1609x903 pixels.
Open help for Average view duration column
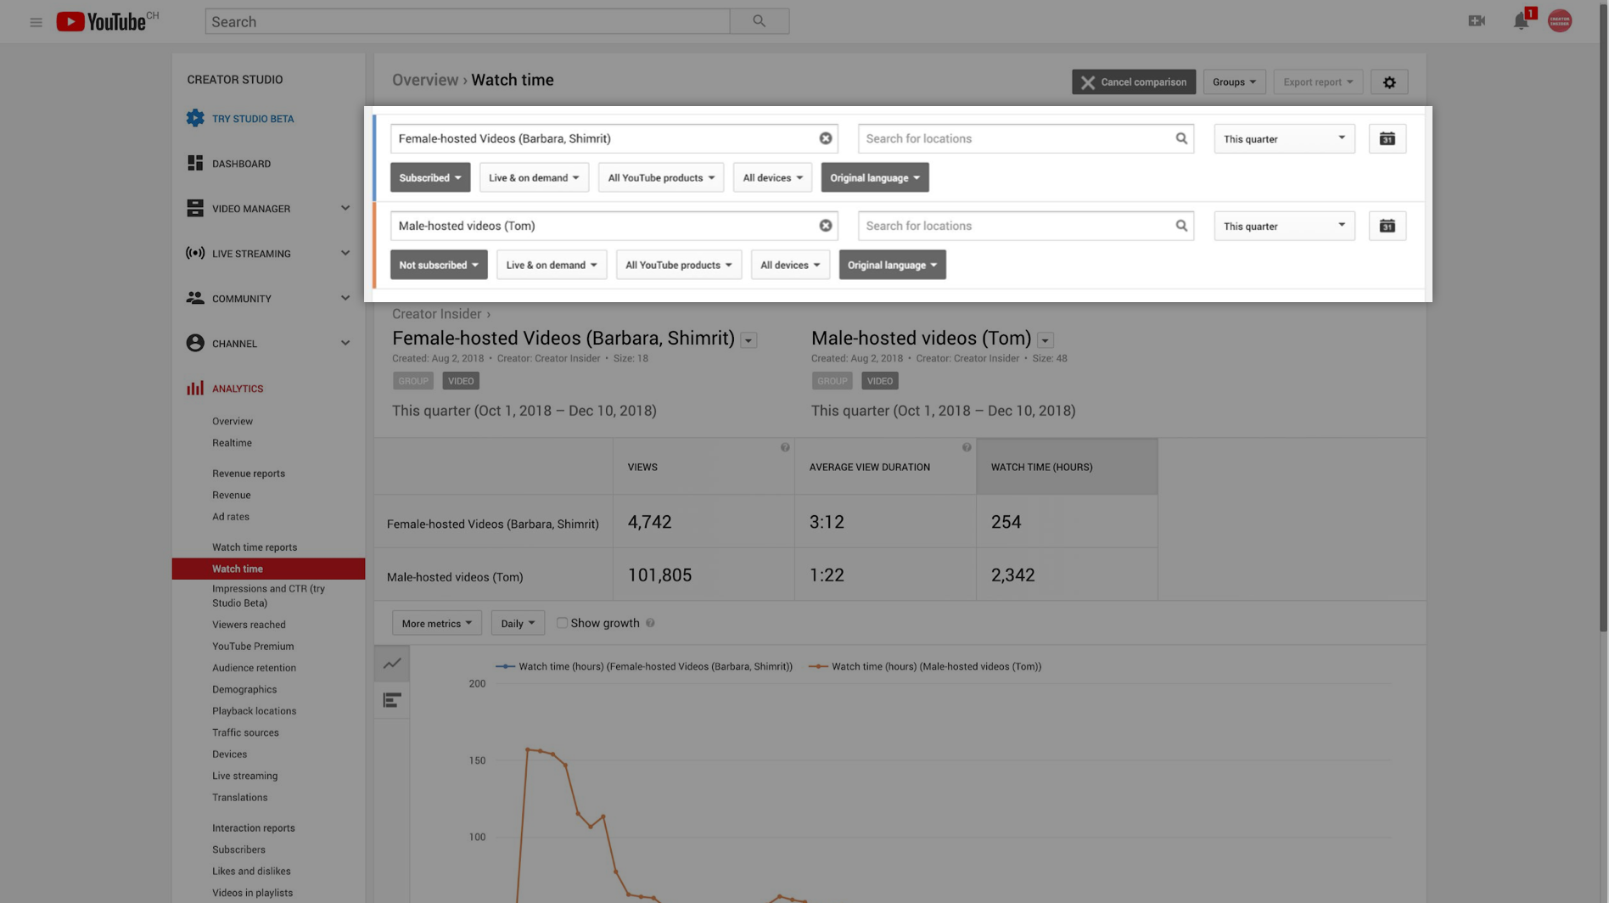pos(967,447)
